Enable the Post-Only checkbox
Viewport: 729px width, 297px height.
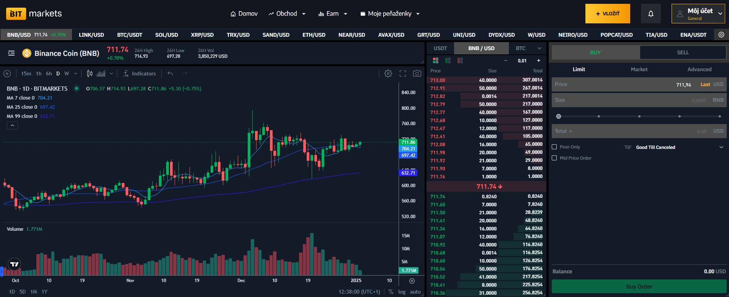554,147
